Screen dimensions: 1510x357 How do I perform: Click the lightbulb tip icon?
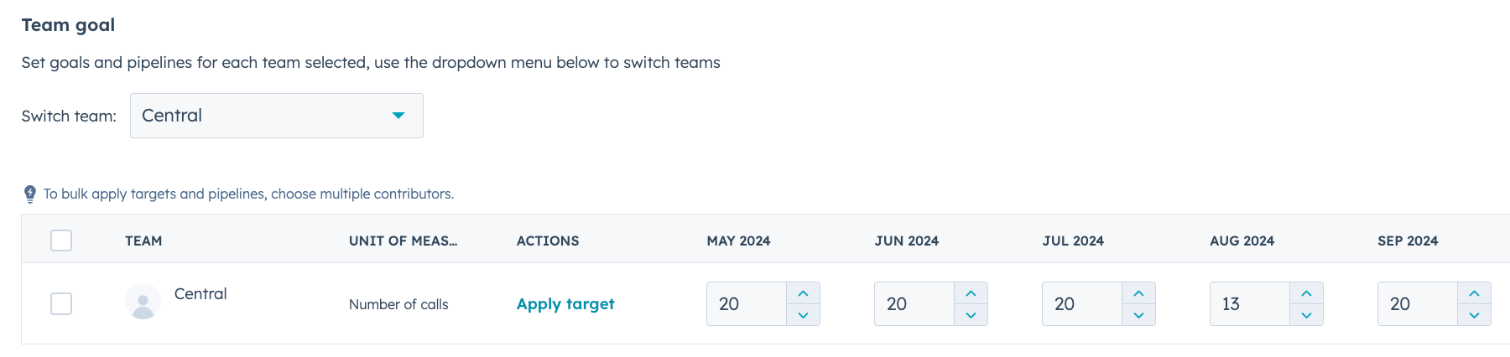[30, 194]
